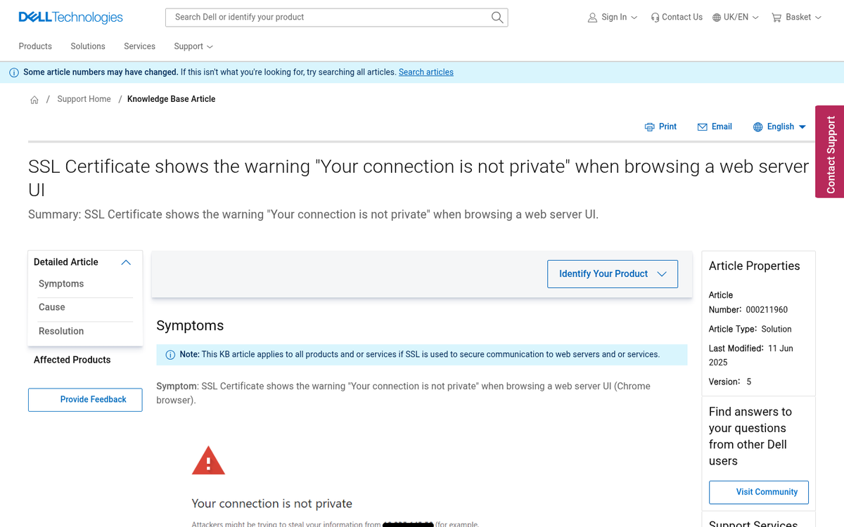Open the Basket icon
The width and height of the screenshot is (844, 527).
776,17
